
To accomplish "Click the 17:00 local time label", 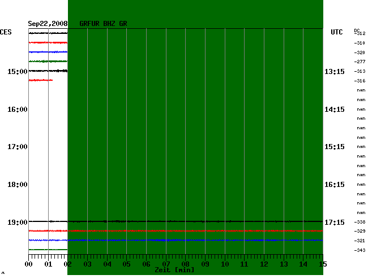I will click(18, 147).
